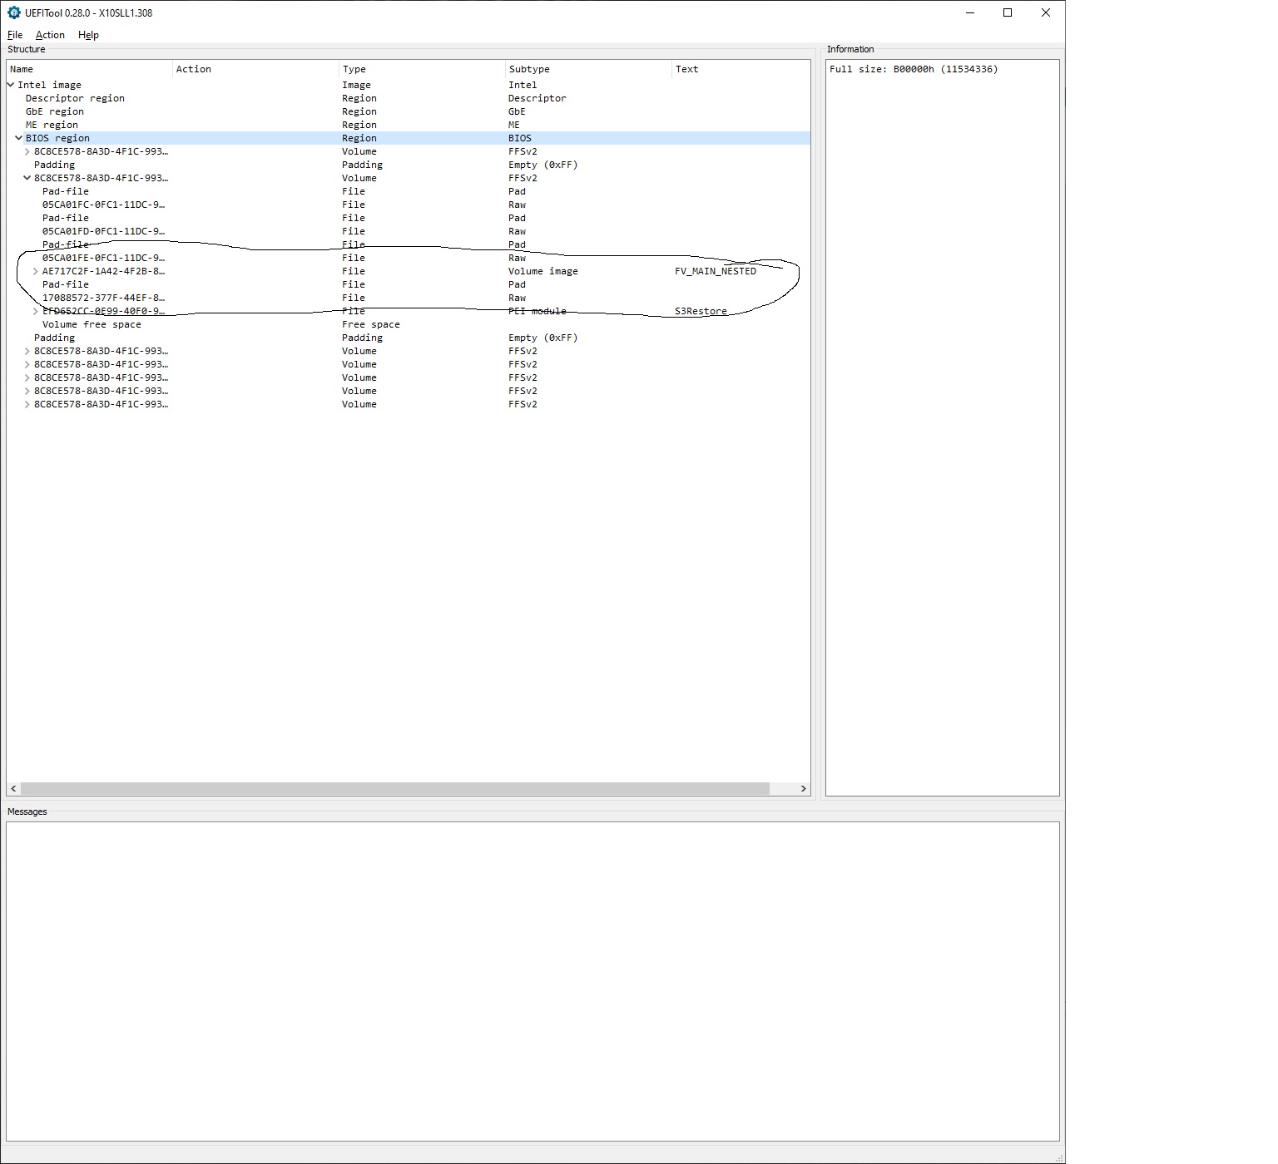1278x1164 pixels.
Task: Click the horizontal scrollbar right arrow
Action: click(x=803, y=788)
